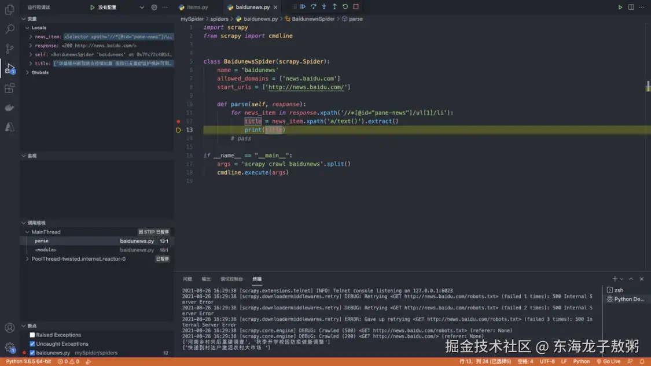Uncheck Uncaught Exceptions checkbox
Screen dimensions: 651x366
point(32,343)
